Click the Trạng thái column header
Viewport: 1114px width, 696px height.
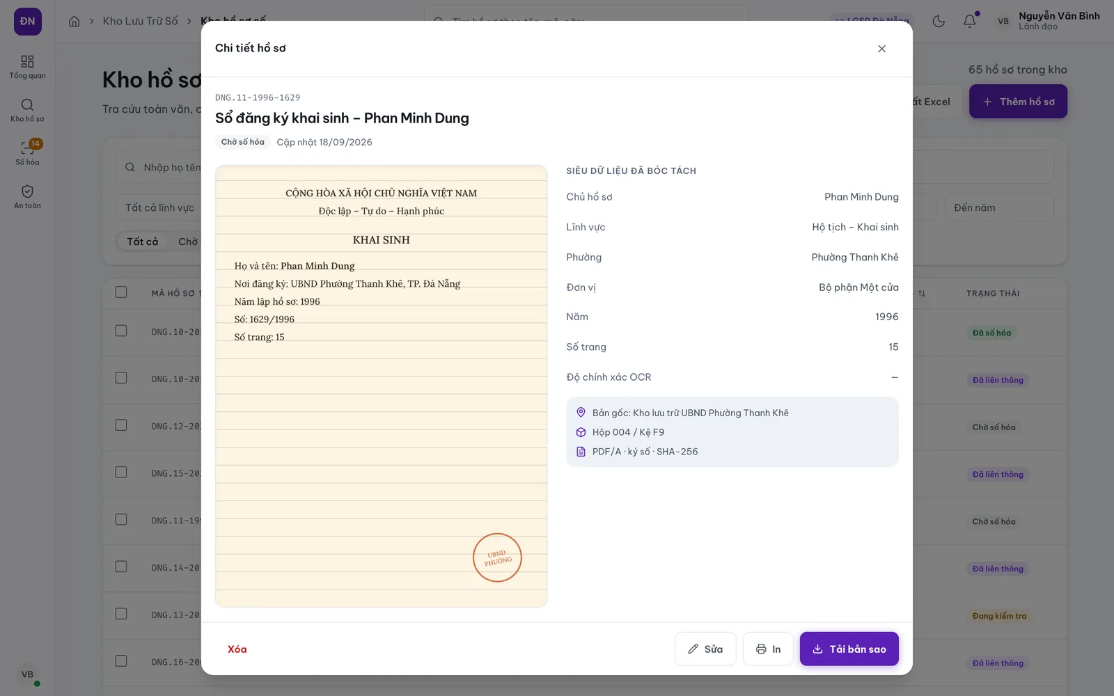[x=993, y=294]
